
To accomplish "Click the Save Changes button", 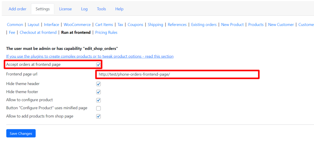I will point(21,133).
